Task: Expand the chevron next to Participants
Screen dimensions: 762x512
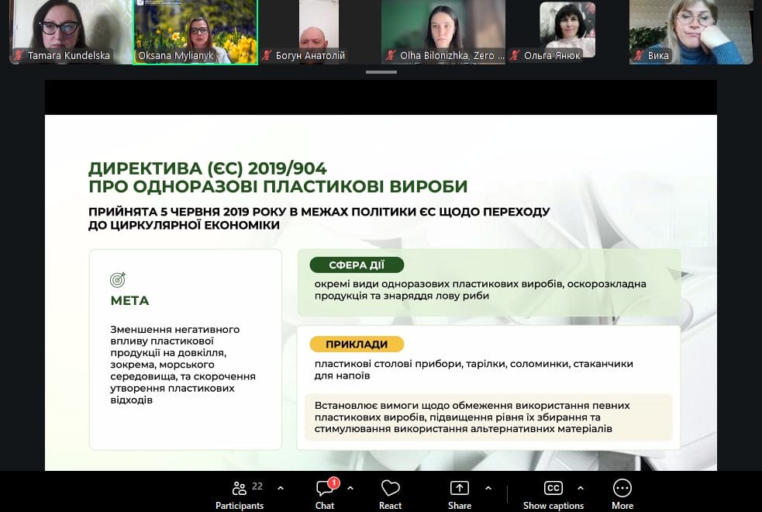Action: pos(281,488)
